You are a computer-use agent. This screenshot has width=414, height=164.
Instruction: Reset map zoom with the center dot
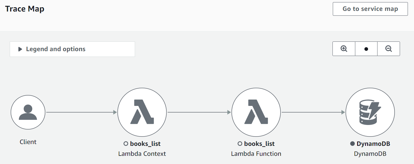click(x=366, y=49)
